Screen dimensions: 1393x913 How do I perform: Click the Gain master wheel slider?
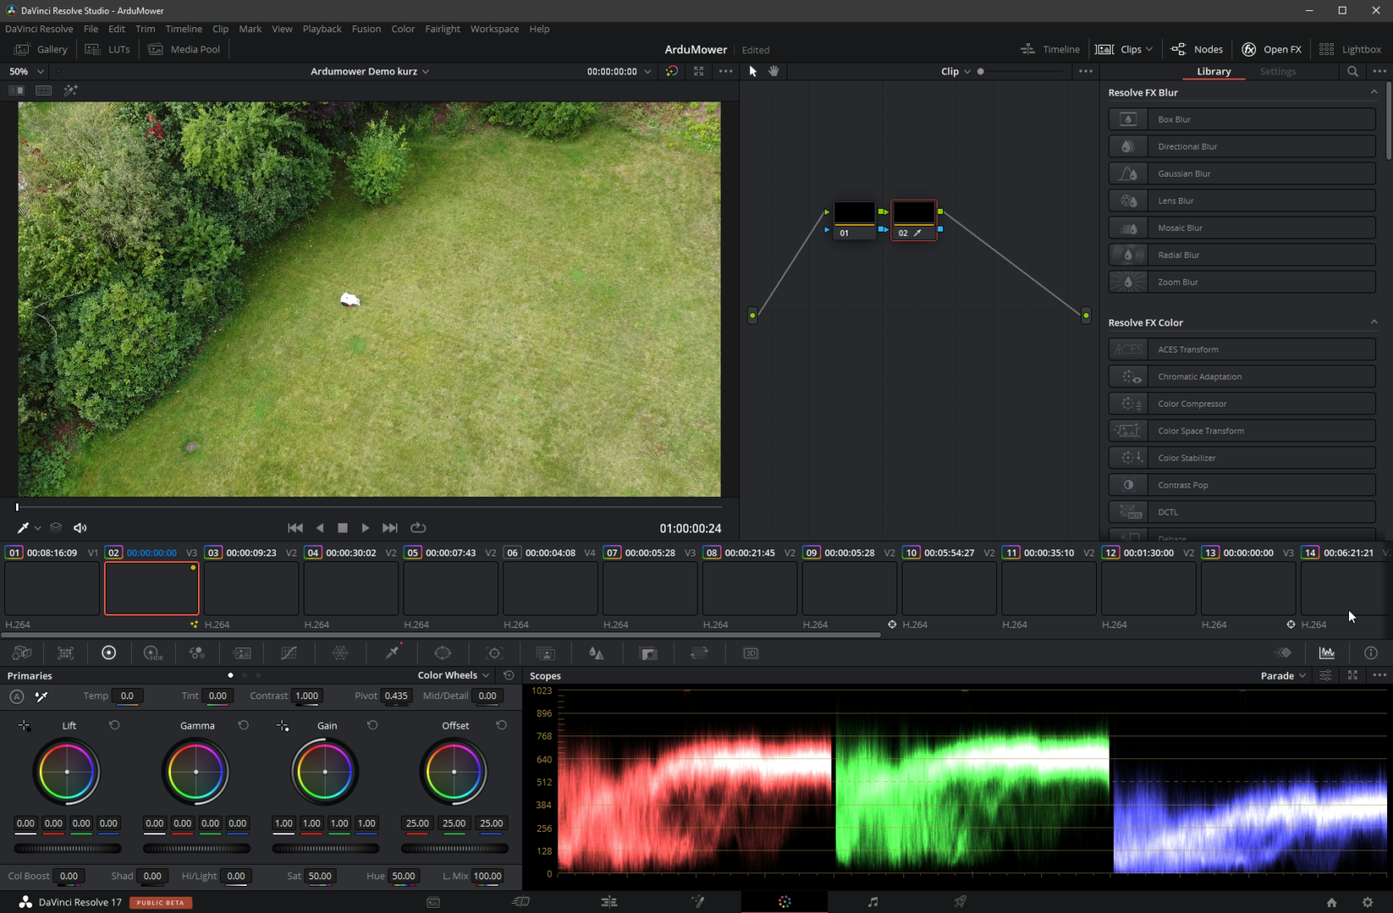[x=326, y=849]
